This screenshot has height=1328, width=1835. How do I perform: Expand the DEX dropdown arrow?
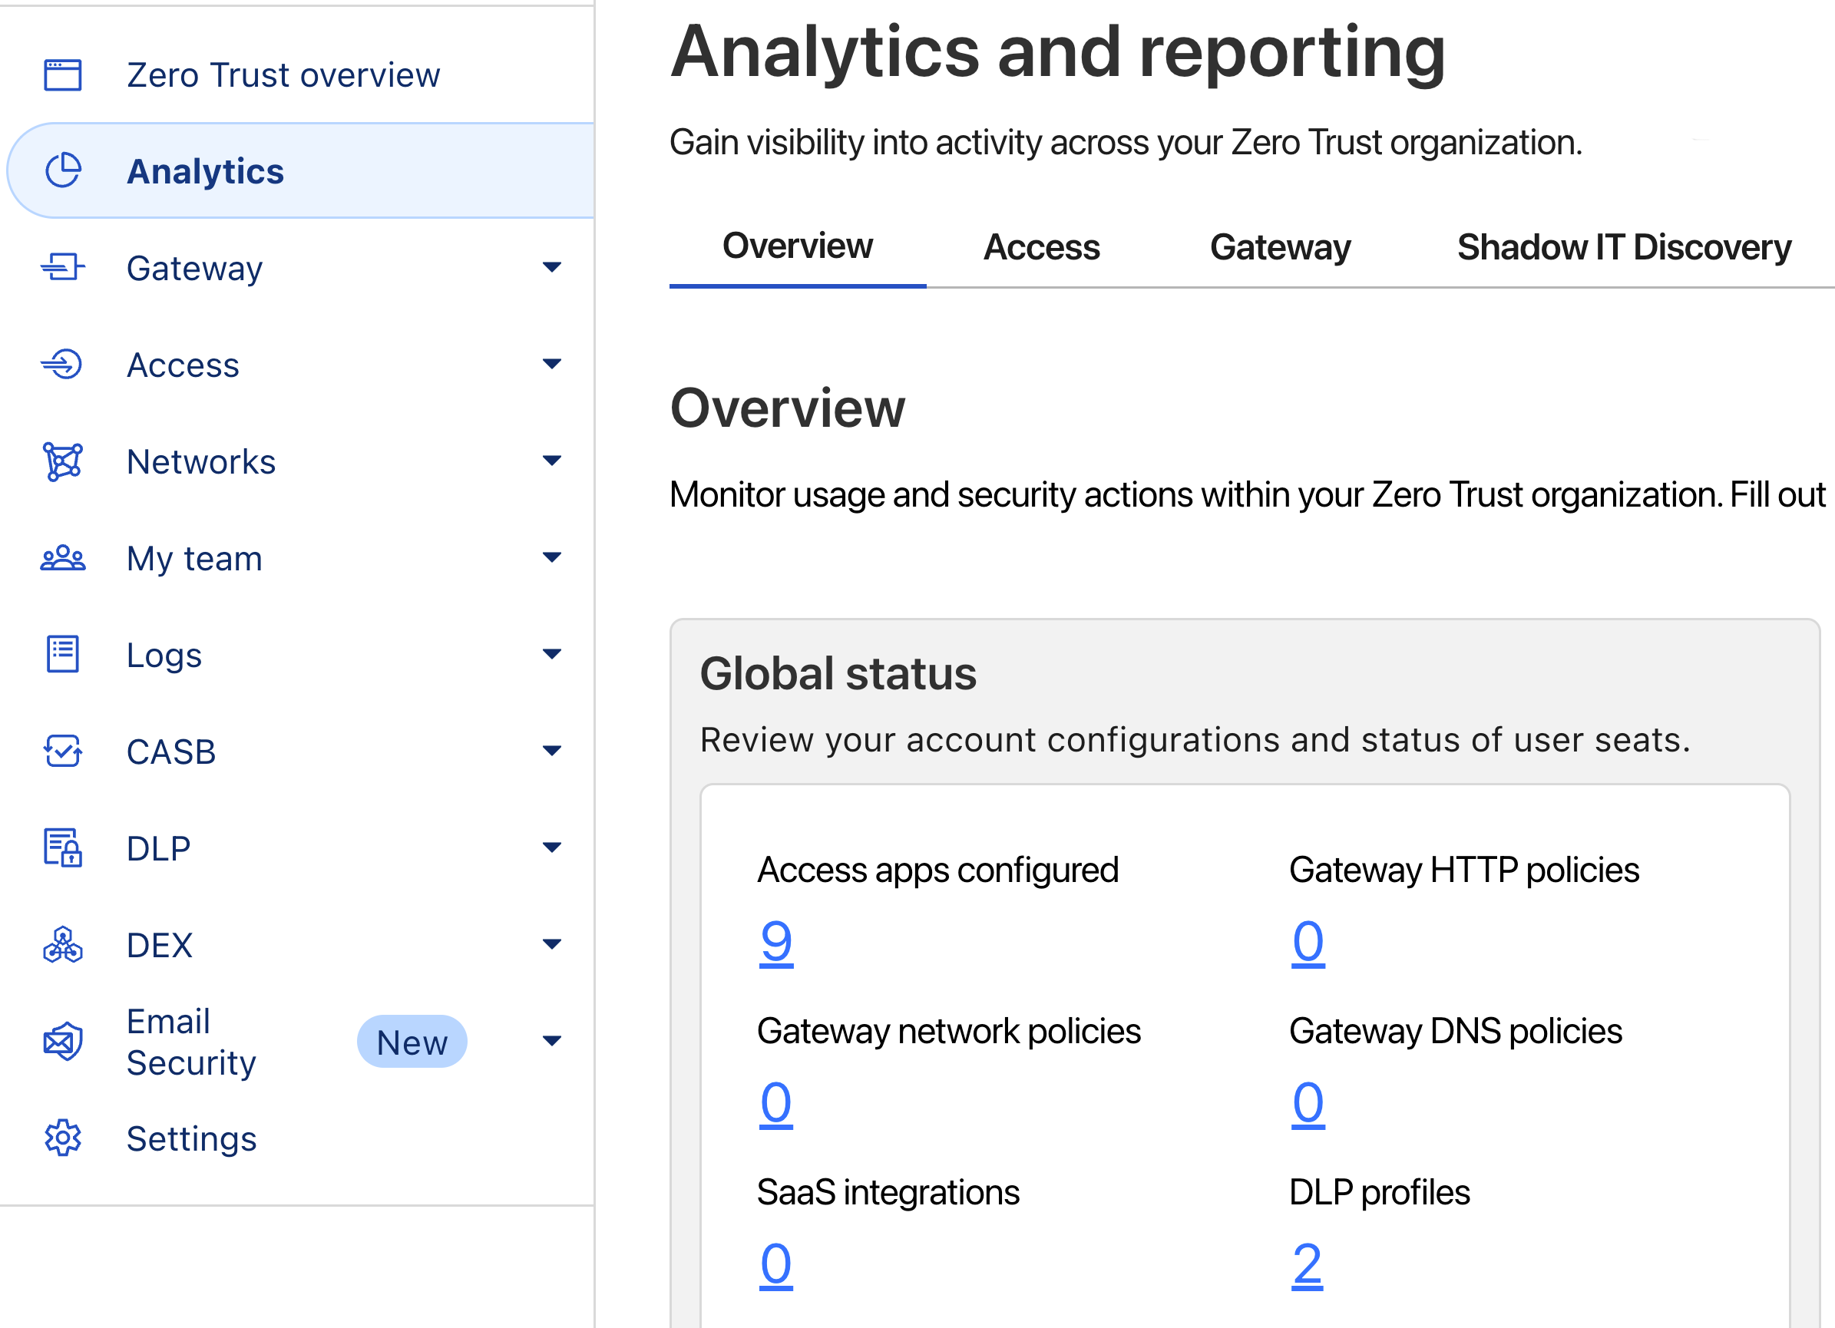point(552,944)
